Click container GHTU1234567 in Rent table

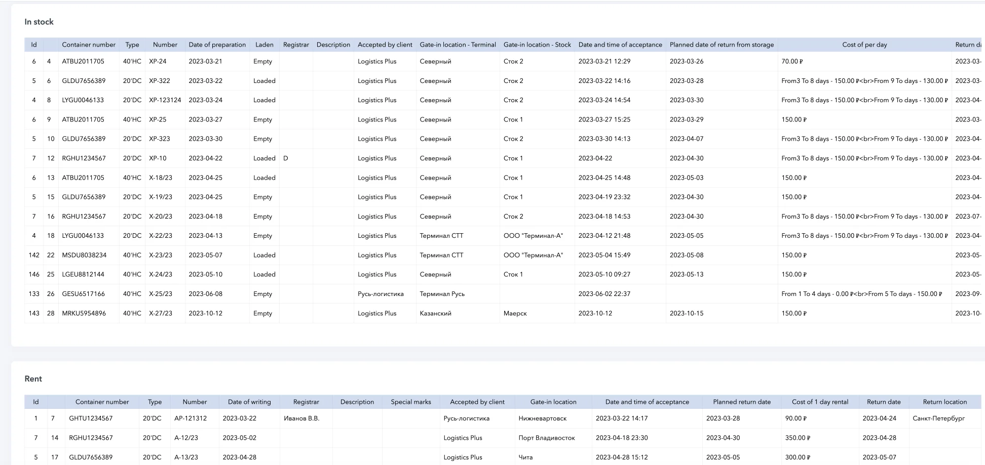[x=91, y=418]
